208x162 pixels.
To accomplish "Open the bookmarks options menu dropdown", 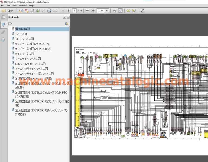I will pos(11,23).
